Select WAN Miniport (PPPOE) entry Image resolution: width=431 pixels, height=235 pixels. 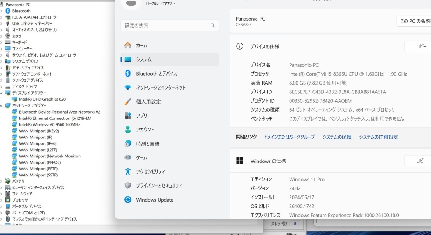pyautogui.click(x=40, y=162)
